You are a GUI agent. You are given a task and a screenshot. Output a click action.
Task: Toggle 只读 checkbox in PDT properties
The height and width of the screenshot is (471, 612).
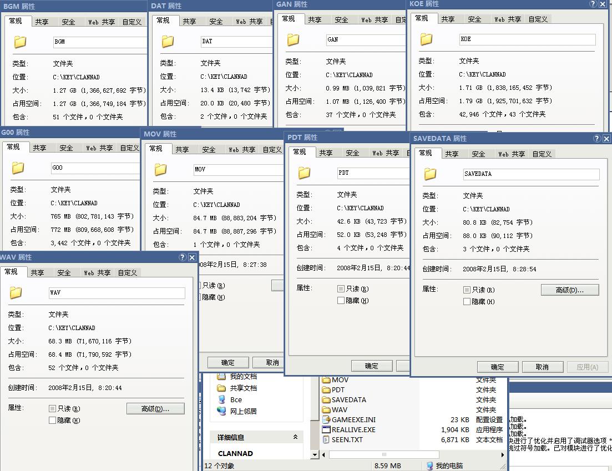pyautogui.click(x=341, y=289)
